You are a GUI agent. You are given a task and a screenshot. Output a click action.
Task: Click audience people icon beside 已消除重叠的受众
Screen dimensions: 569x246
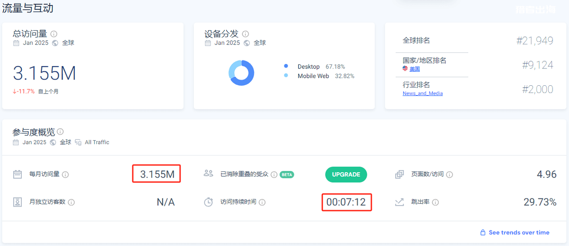[x=208, y=173]
